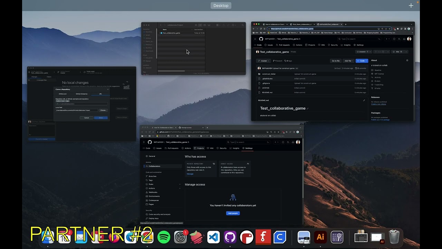Switch to GitHub.com tab in Clone dialog
Image resolution: width=442 pixels, height=249 pixels.
pyautogui.click(x=63, y=94)
